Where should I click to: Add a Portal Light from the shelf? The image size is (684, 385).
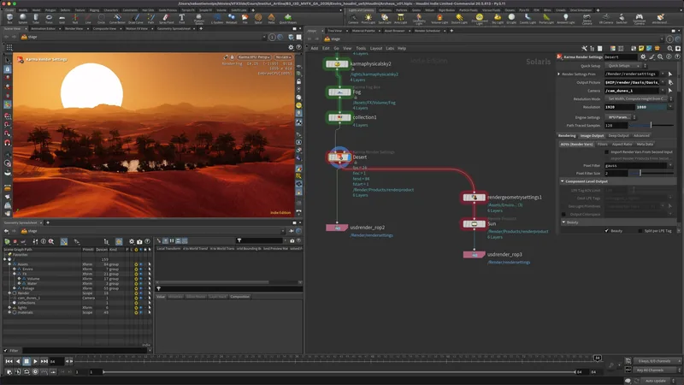546,19
